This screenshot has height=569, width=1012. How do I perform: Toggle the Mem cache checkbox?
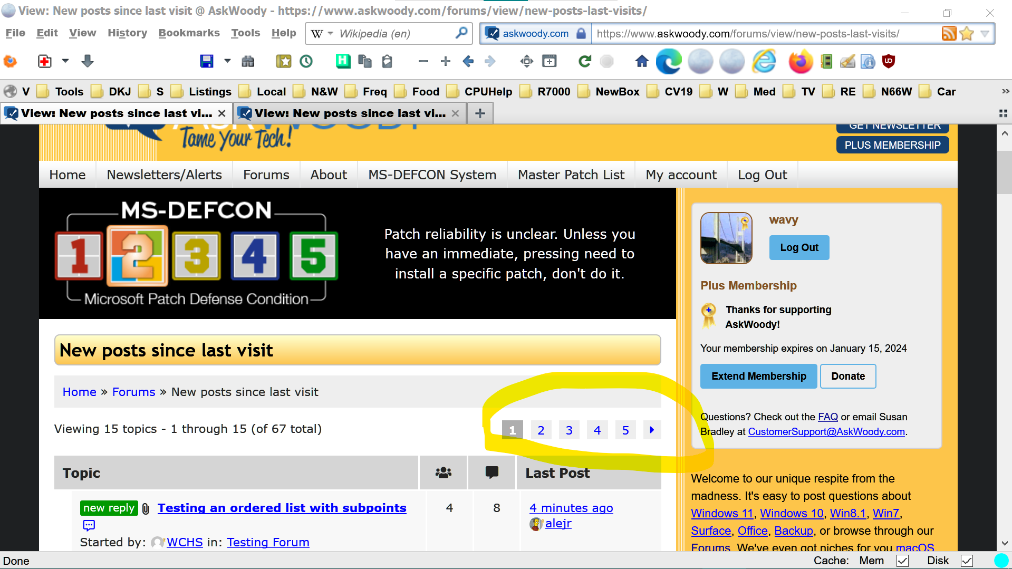[902, 561]
